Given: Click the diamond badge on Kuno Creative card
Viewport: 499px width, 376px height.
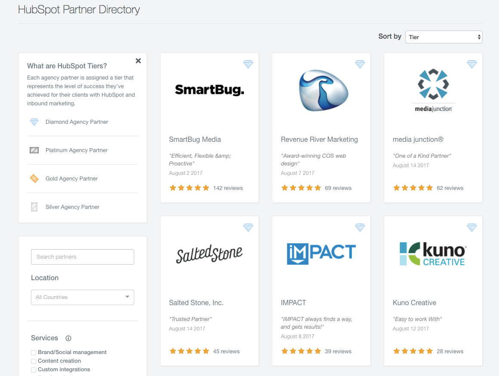Looking at the screenshot, I should [x=472, y=227].
